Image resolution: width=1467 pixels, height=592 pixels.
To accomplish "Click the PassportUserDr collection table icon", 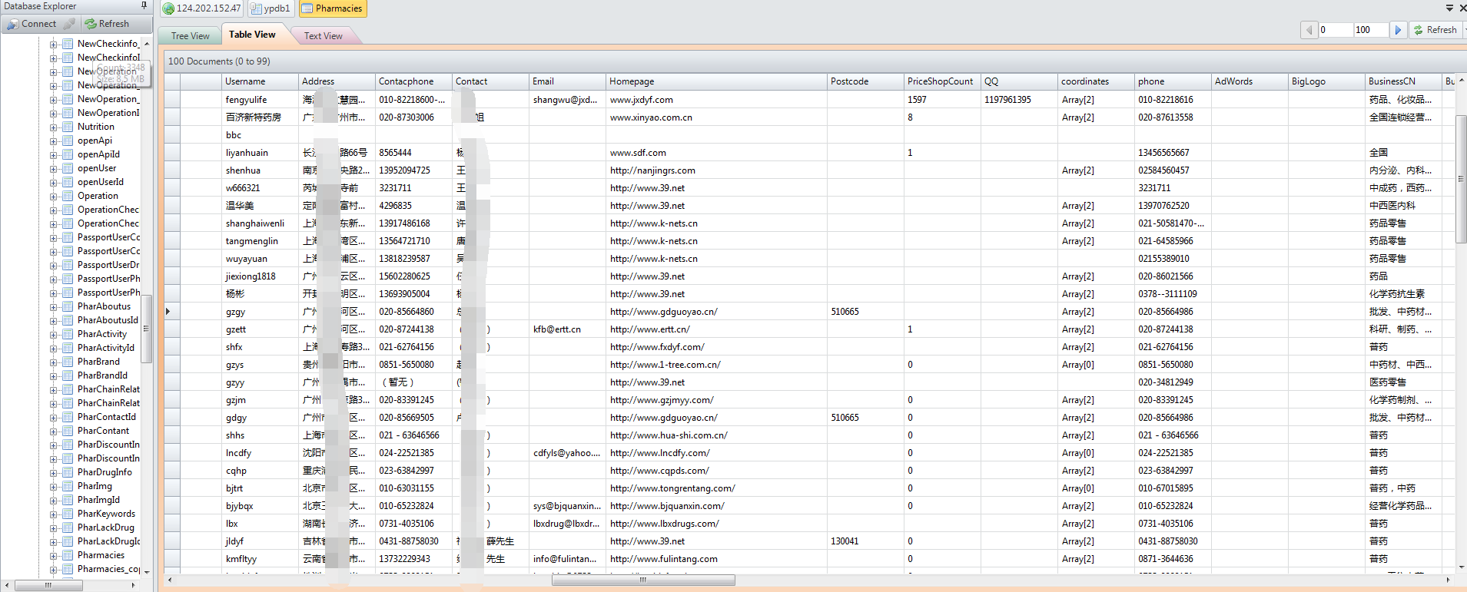I will pyautogui.click(x=68, y=266).
